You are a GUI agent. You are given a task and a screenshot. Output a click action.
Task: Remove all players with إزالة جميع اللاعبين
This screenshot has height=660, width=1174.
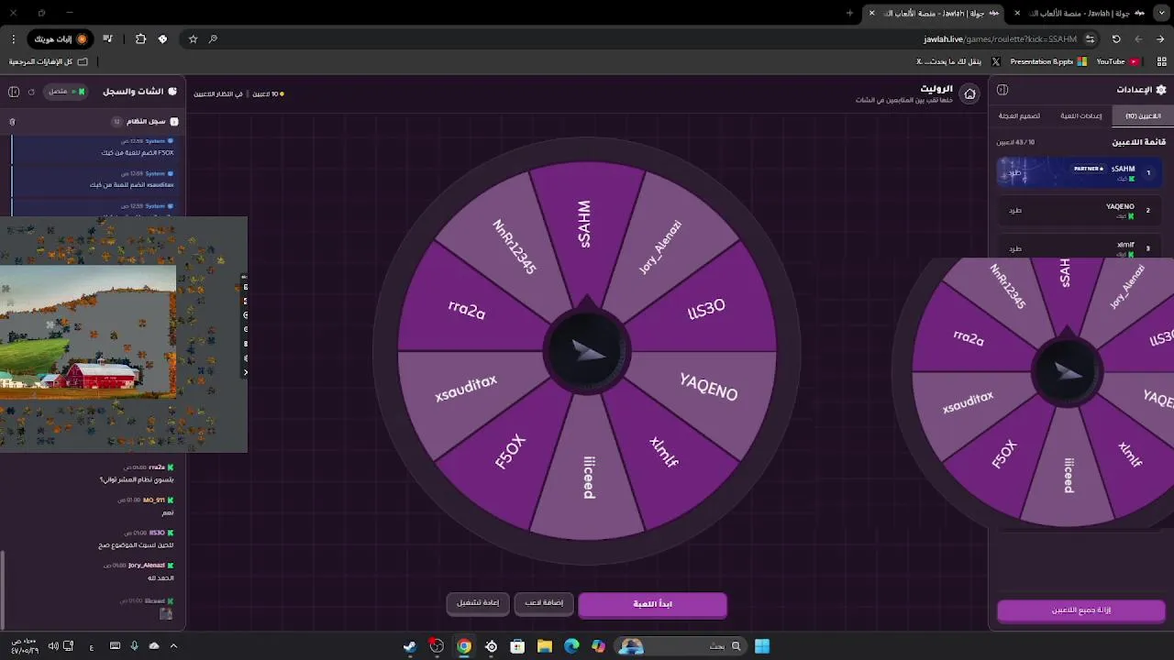1080,610
